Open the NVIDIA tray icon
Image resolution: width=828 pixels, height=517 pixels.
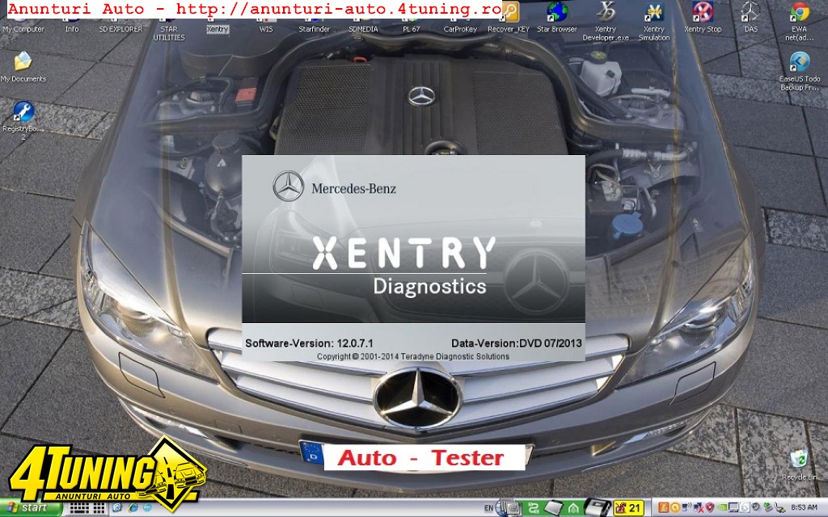(x=722, y=507)
